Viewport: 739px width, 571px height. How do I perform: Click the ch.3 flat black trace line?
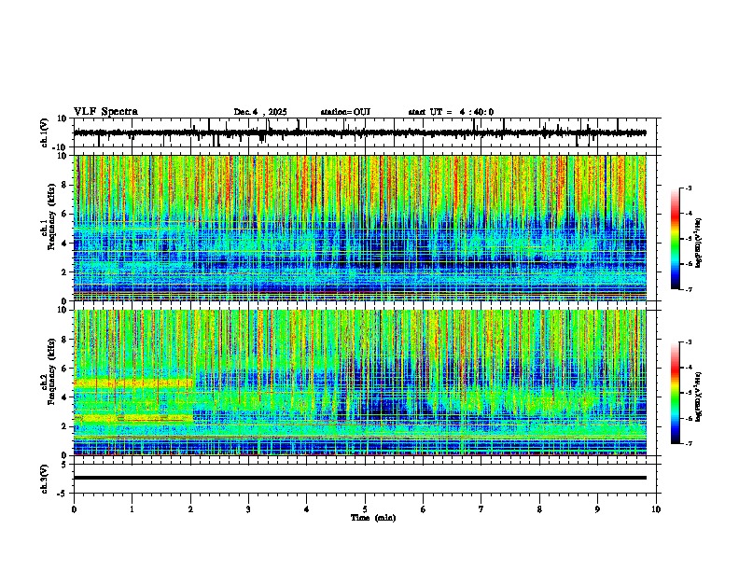click(360, 478)
